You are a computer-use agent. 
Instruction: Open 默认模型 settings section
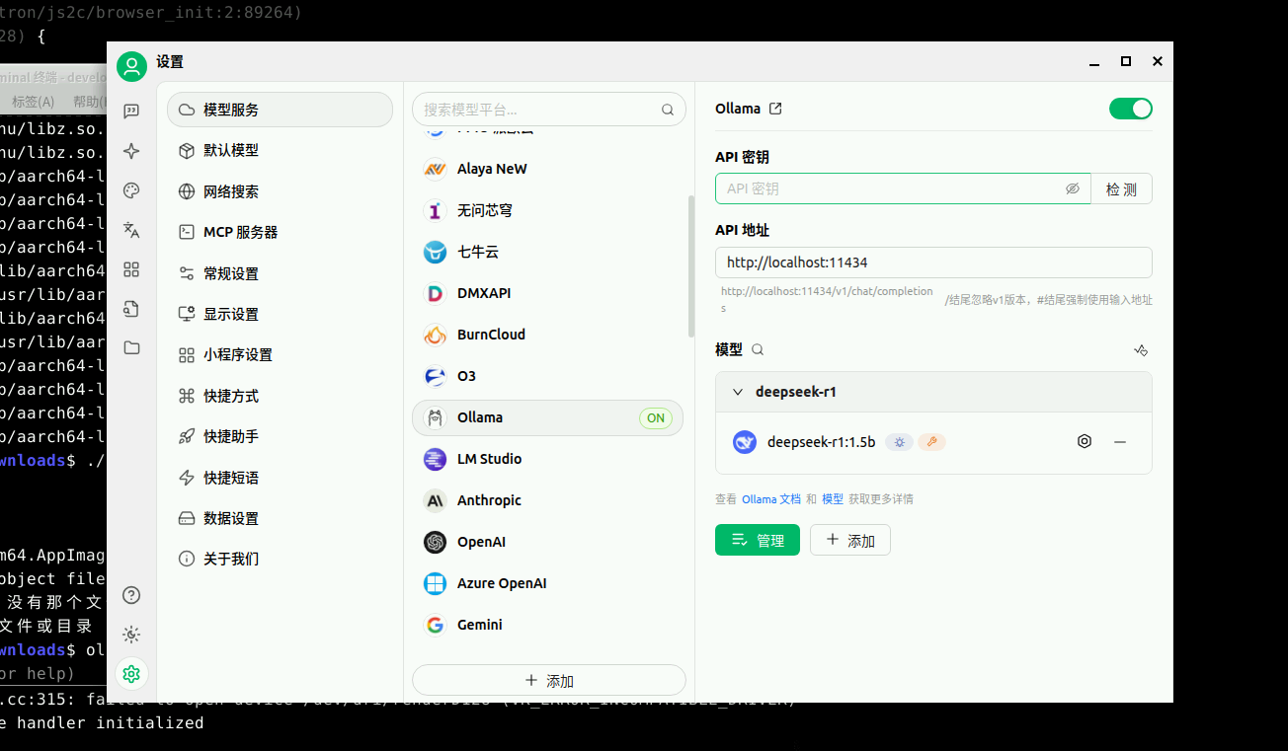pos(281,150)
